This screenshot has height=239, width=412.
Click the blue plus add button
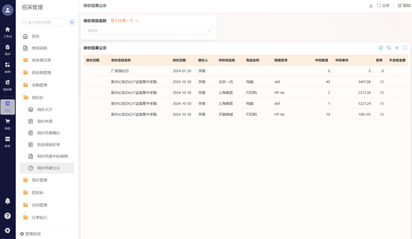point(72,22)
